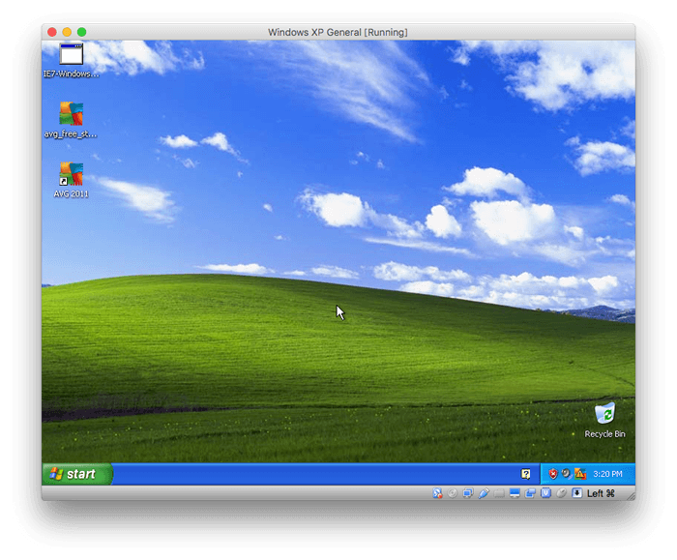Viewport: 677px width, 560px height.
Task: Open the red shield security alert icon
Action: pyautogui.click(x=553, y=474)
